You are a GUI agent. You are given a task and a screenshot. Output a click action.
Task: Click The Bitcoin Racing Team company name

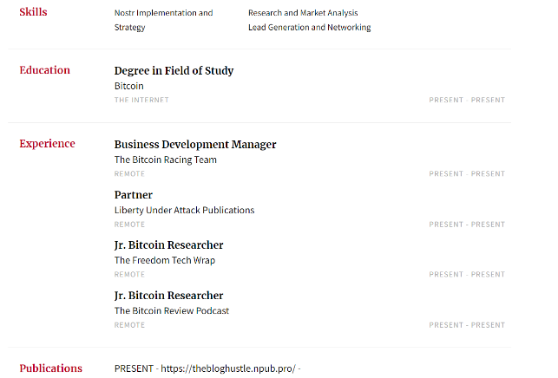tap(165, 160)
